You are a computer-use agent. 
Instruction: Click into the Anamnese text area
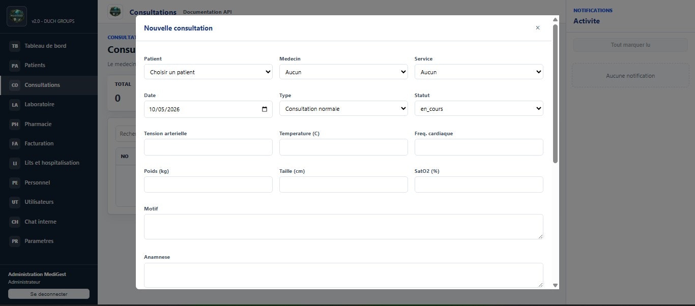pos(343,275)
